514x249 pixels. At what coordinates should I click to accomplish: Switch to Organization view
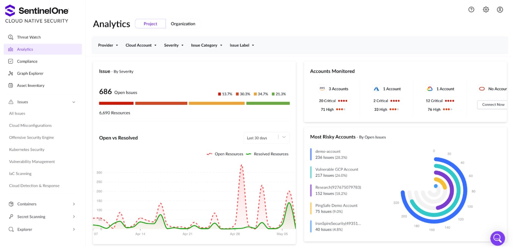(183, 24)
